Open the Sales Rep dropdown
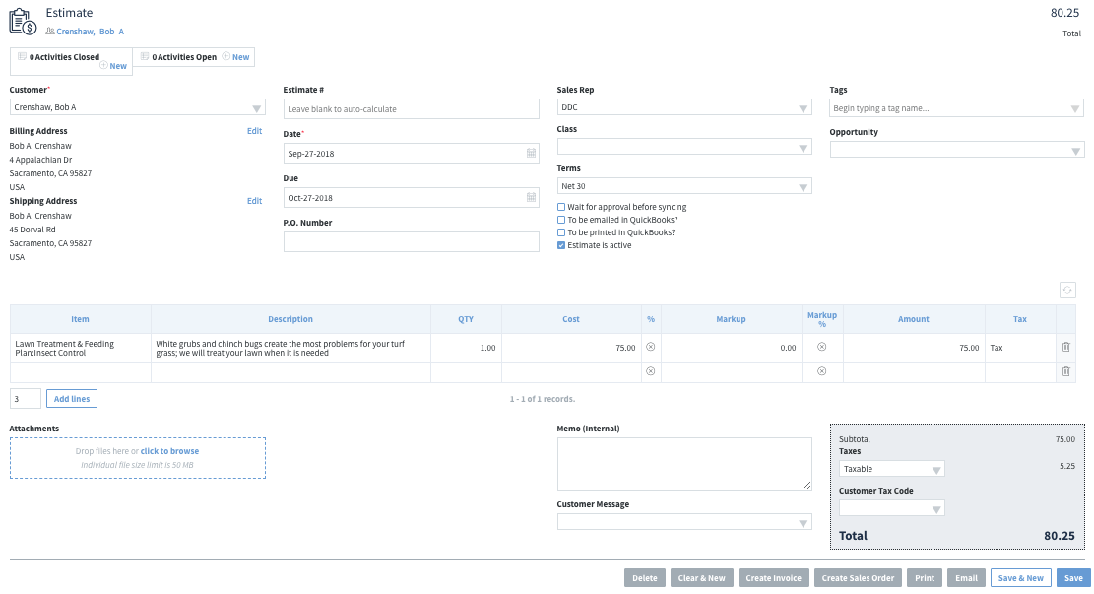This screenshot has height=594, width=1094. (x=803, y=108)
